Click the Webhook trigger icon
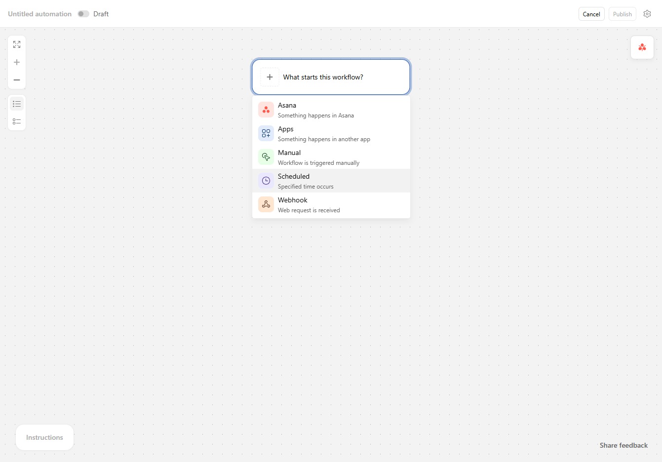The height and width of the screenshot is (462, 662). 266,204
